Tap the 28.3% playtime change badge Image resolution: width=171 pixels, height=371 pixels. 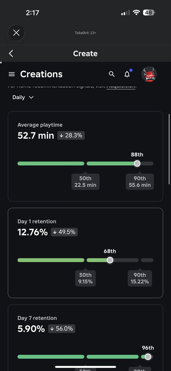pyautogui.click(x=71, y=135)
